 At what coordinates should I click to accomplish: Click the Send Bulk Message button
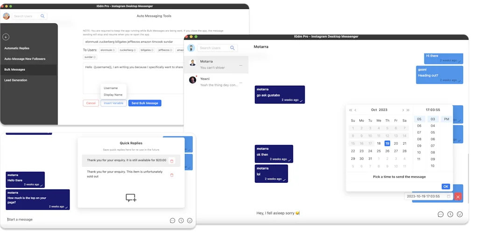point(145,103)
